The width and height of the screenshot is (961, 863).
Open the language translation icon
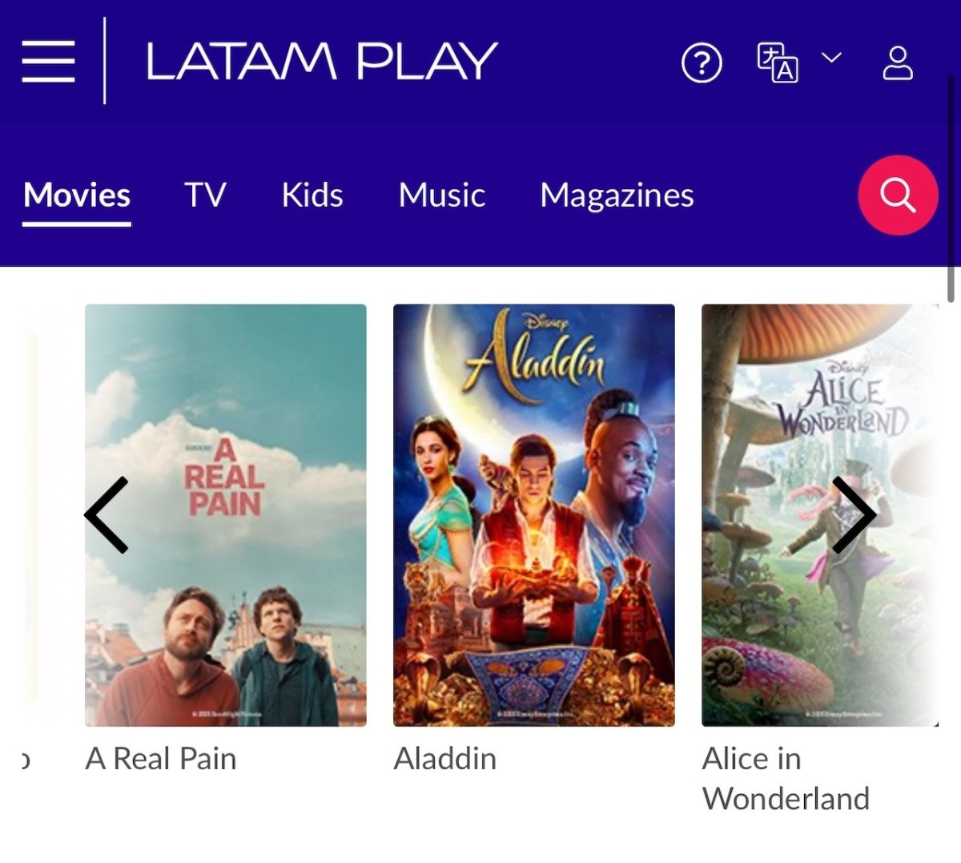(778, 63)
